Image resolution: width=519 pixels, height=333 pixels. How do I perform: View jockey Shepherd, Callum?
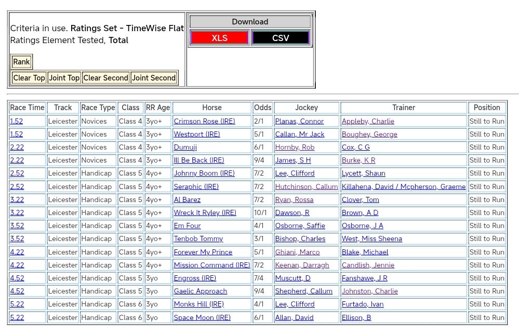[303, 291]
